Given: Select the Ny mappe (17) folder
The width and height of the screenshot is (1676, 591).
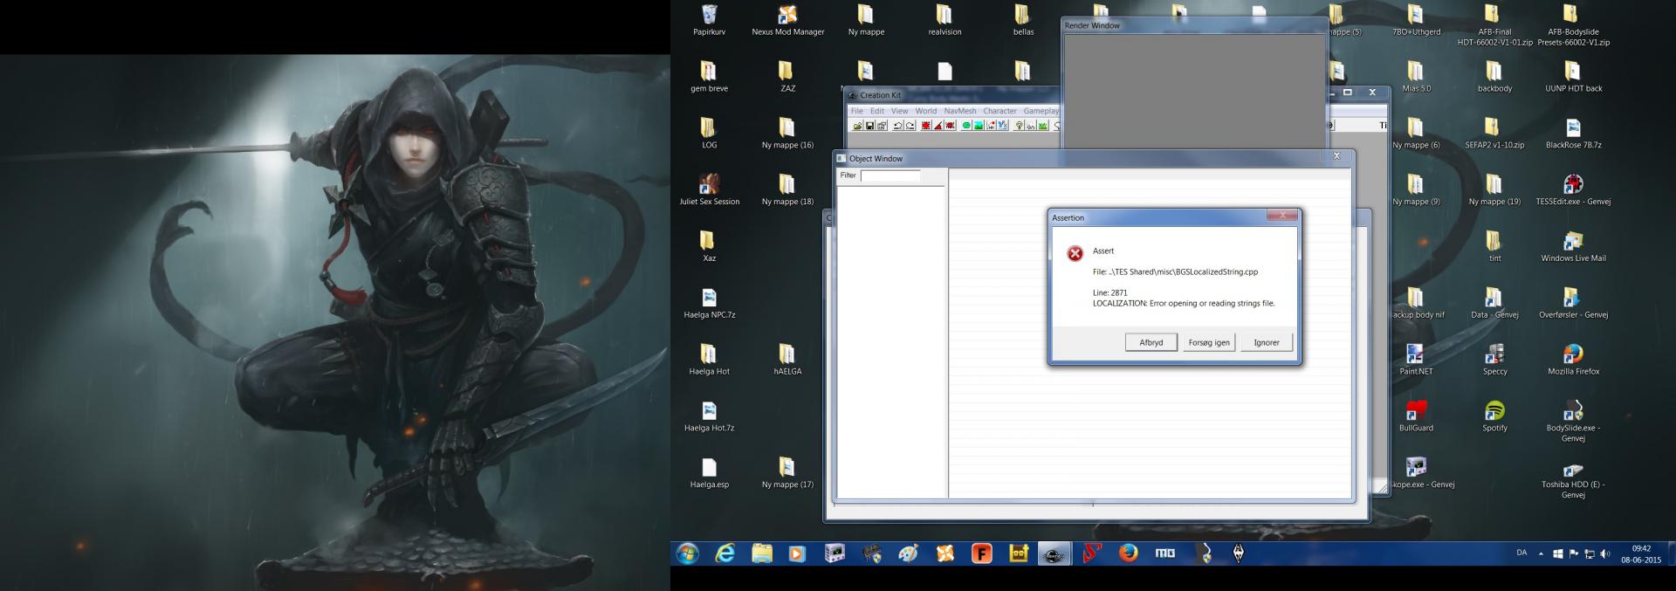Looking at the screenshot, I should [787, 473].
